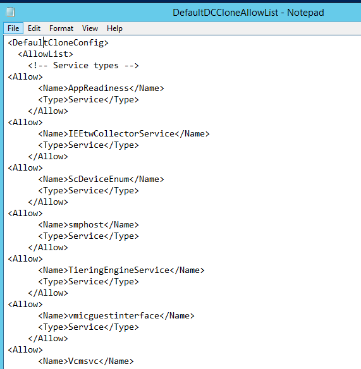The width and height of the screenshot is (361, 369).
Task: Click the smphost name line
Action: click(89, 225)
